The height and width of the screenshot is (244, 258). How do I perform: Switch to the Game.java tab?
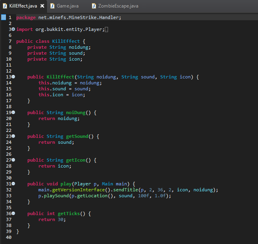[67, 6]
